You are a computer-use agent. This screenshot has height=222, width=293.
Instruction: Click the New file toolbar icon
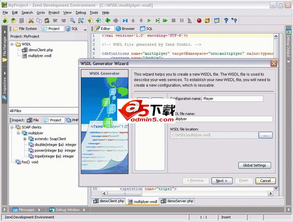point(5,21)
